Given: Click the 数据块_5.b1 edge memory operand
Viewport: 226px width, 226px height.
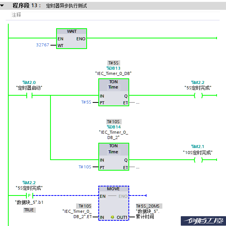Looking at the screenshot, I should [x=29, y=202].
